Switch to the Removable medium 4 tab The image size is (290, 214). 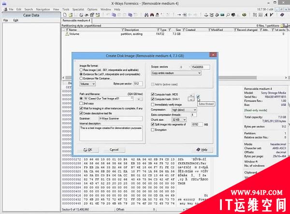[x=76, y=20]
